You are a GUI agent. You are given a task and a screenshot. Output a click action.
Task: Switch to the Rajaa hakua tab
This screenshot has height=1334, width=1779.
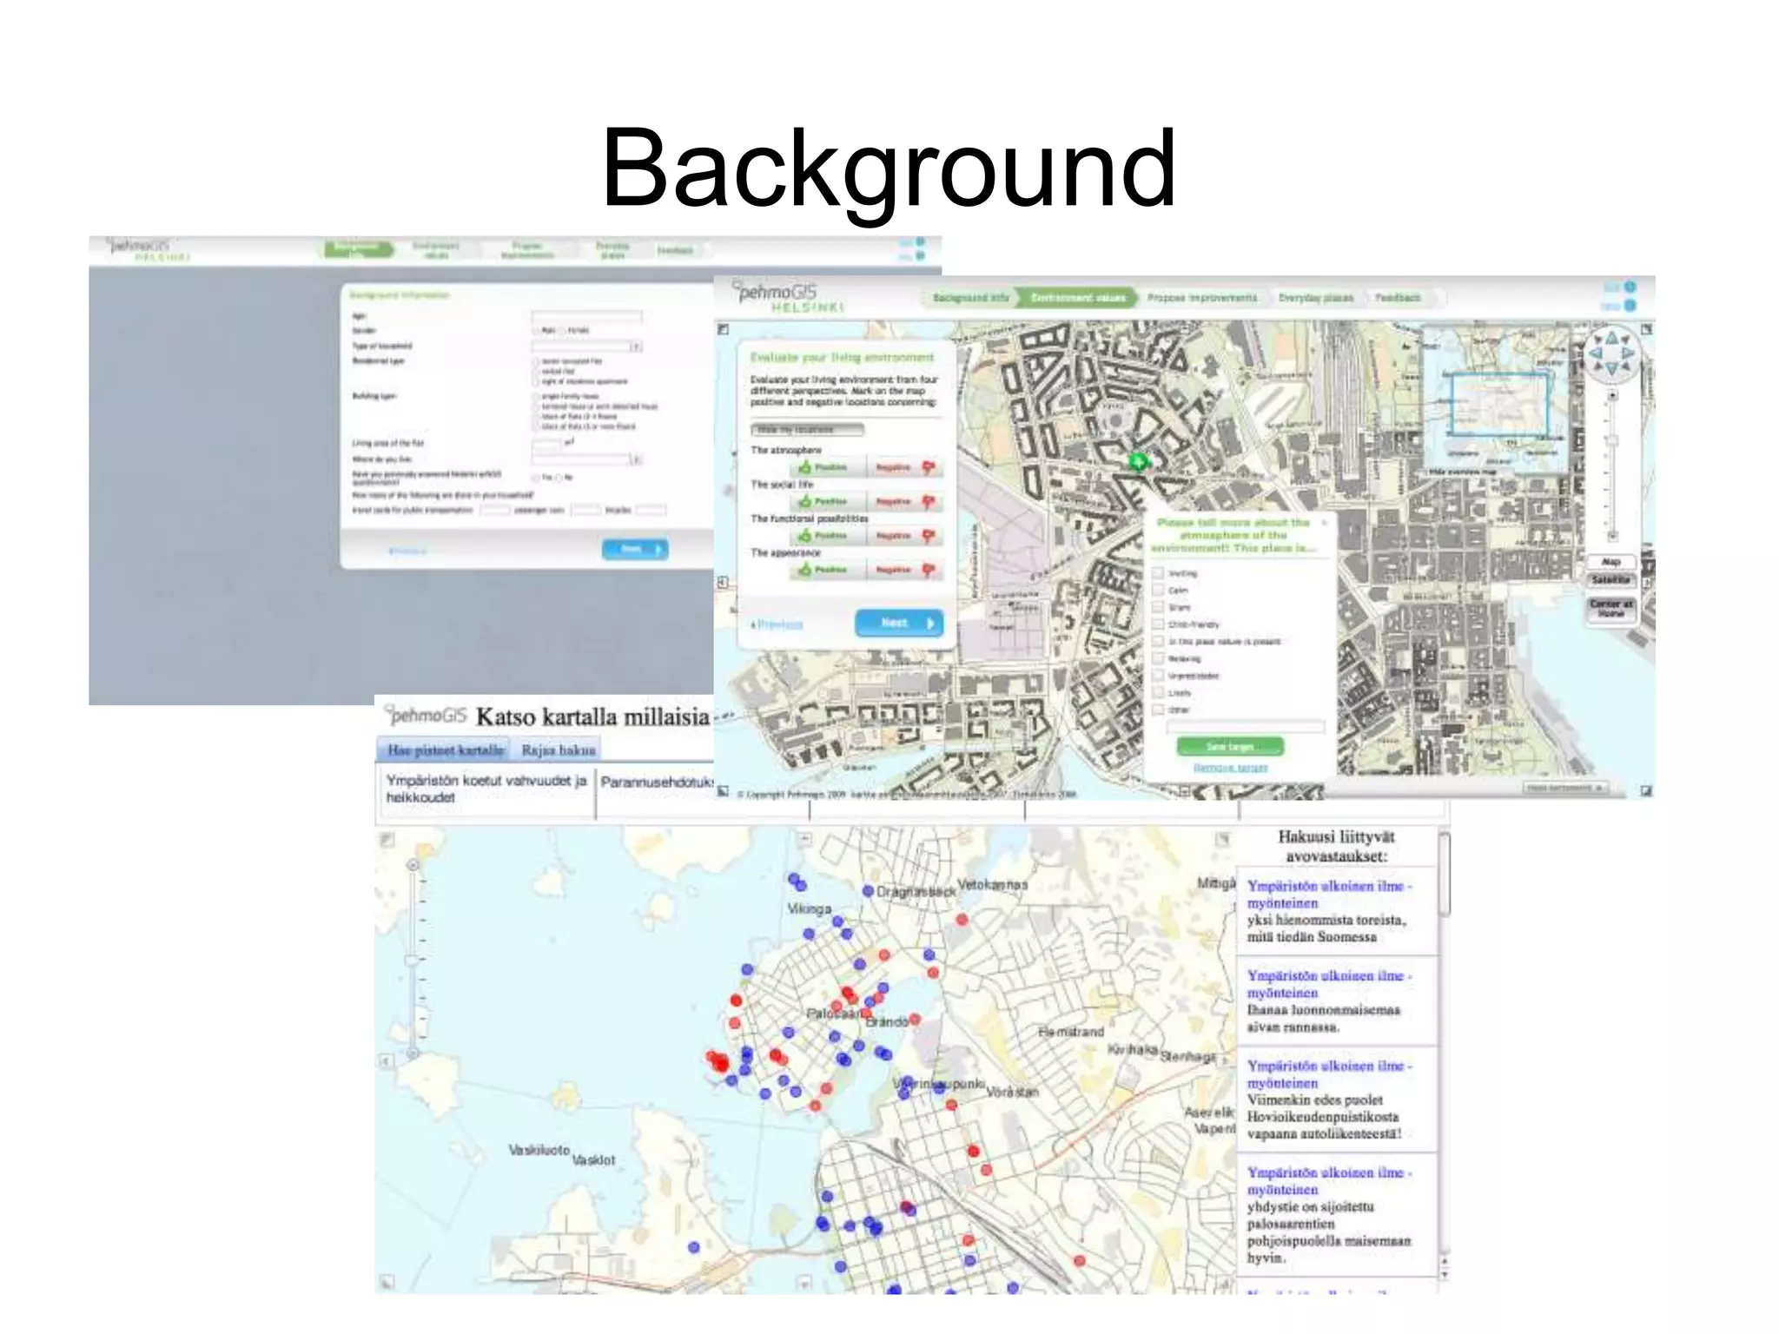pos(559,750)
